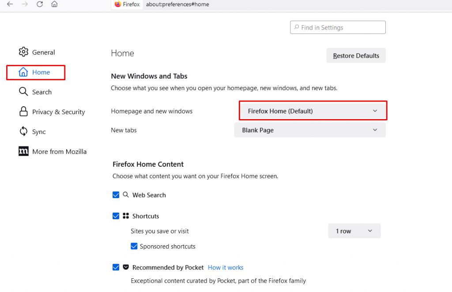Go back using the browser back arrow
This screenshot has width=452, height=292.
tap(10, 4)
